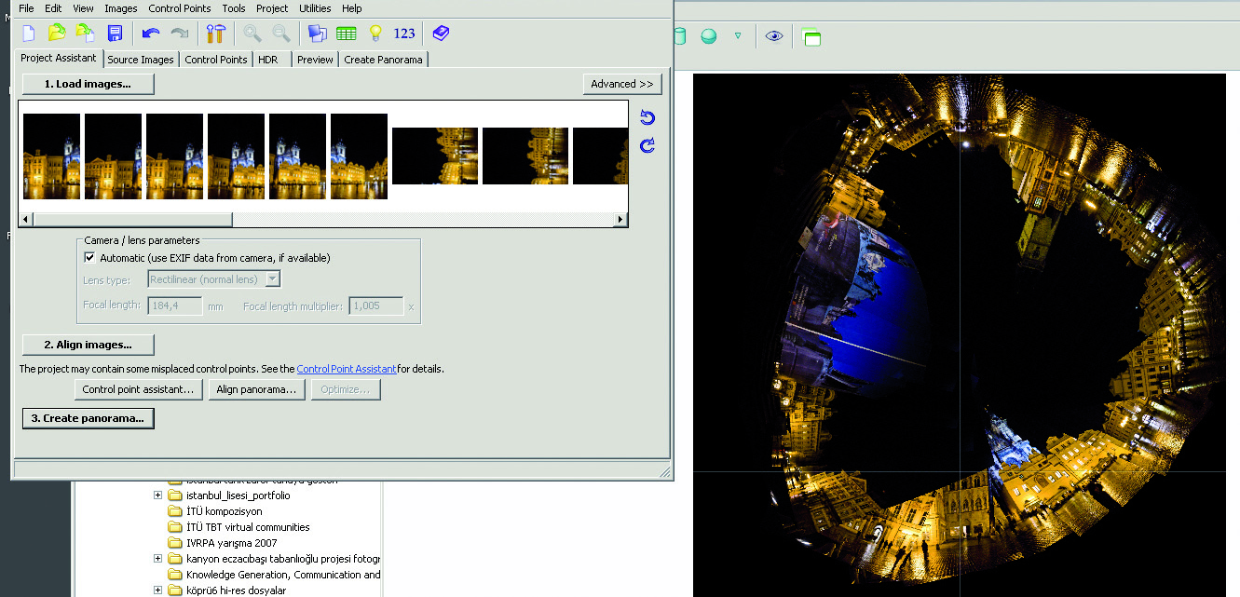Open the small green triangle dropdown
1240x597 pixels.
[x=738, y=36]
